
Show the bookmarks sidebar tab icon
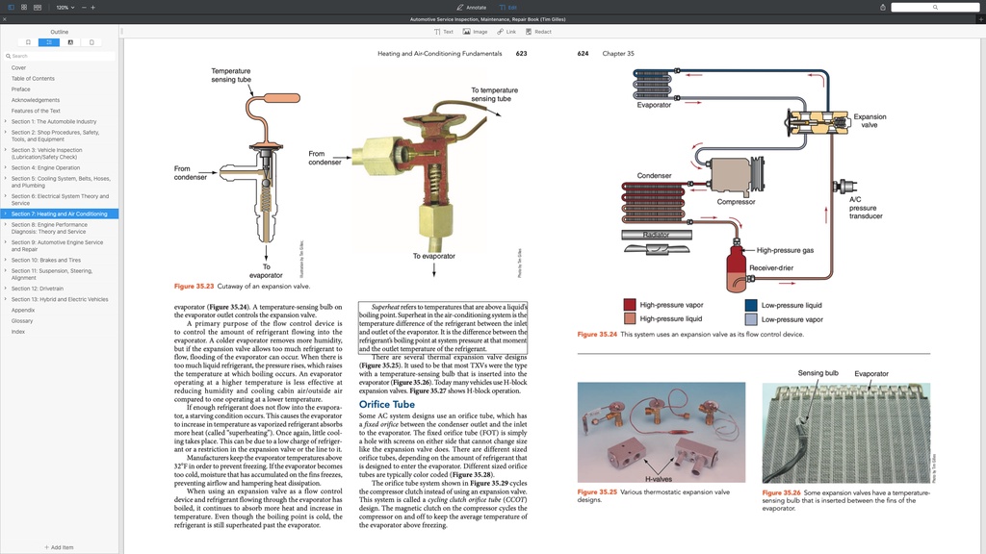[28, 42]
